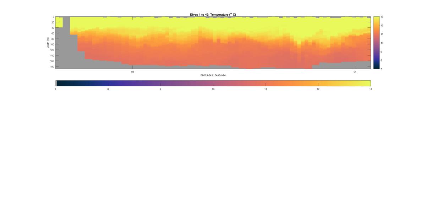This screenshot has width=426, height=221.
Task: Click tick '12' under the horizontal colorbar
Action: [x=318, y=89]
